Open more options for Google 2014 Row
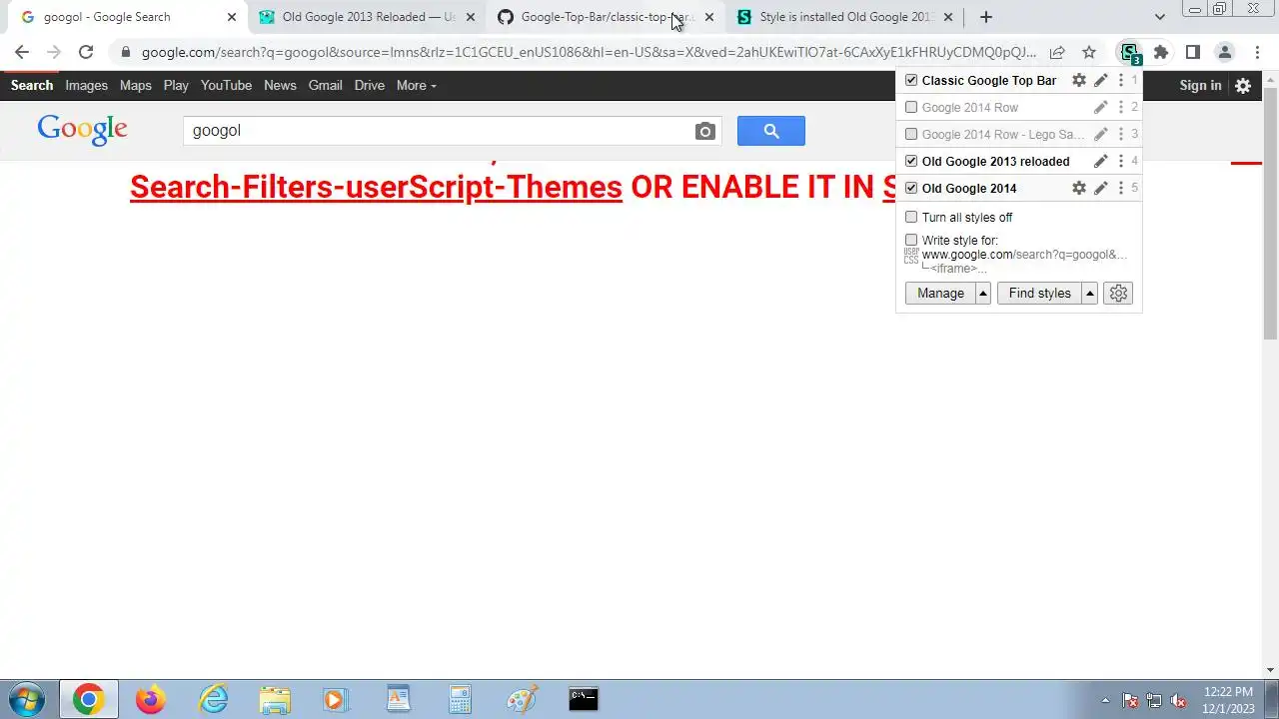Screen dimensions: 1279x719 click(1121, 107)
